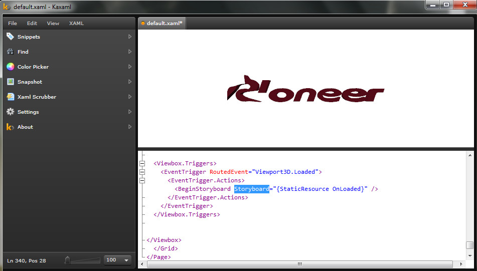Click "Viewport3D.Loaded" value in code
Screen dimensions: 477x271
(285, 172)
